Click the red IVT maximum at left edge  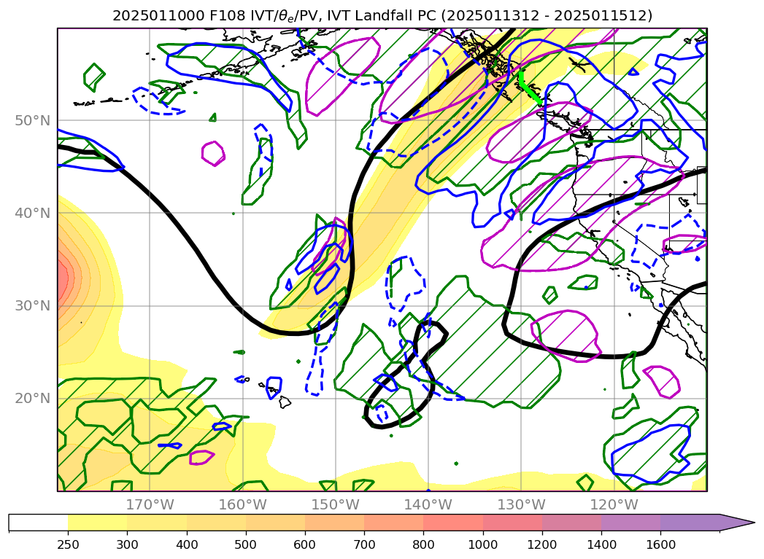point(63,278)
